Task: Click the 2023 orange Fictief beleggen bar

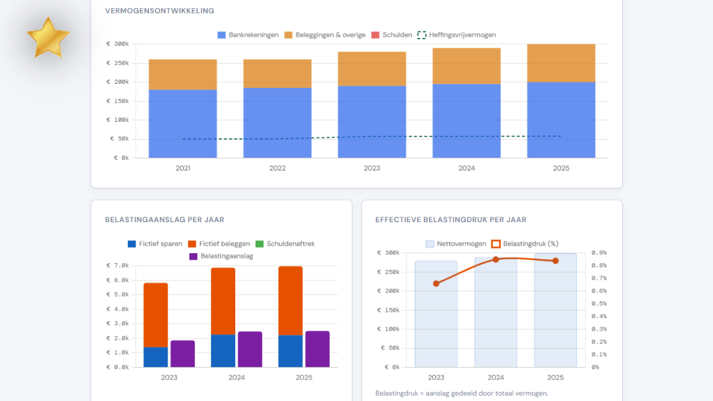Action: [156, 315]
